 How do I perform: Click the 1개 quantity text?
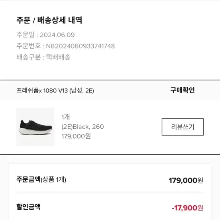click(x=66, y=117)
